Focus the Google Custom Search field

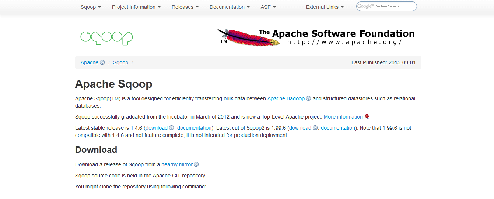tap(386, 6)
